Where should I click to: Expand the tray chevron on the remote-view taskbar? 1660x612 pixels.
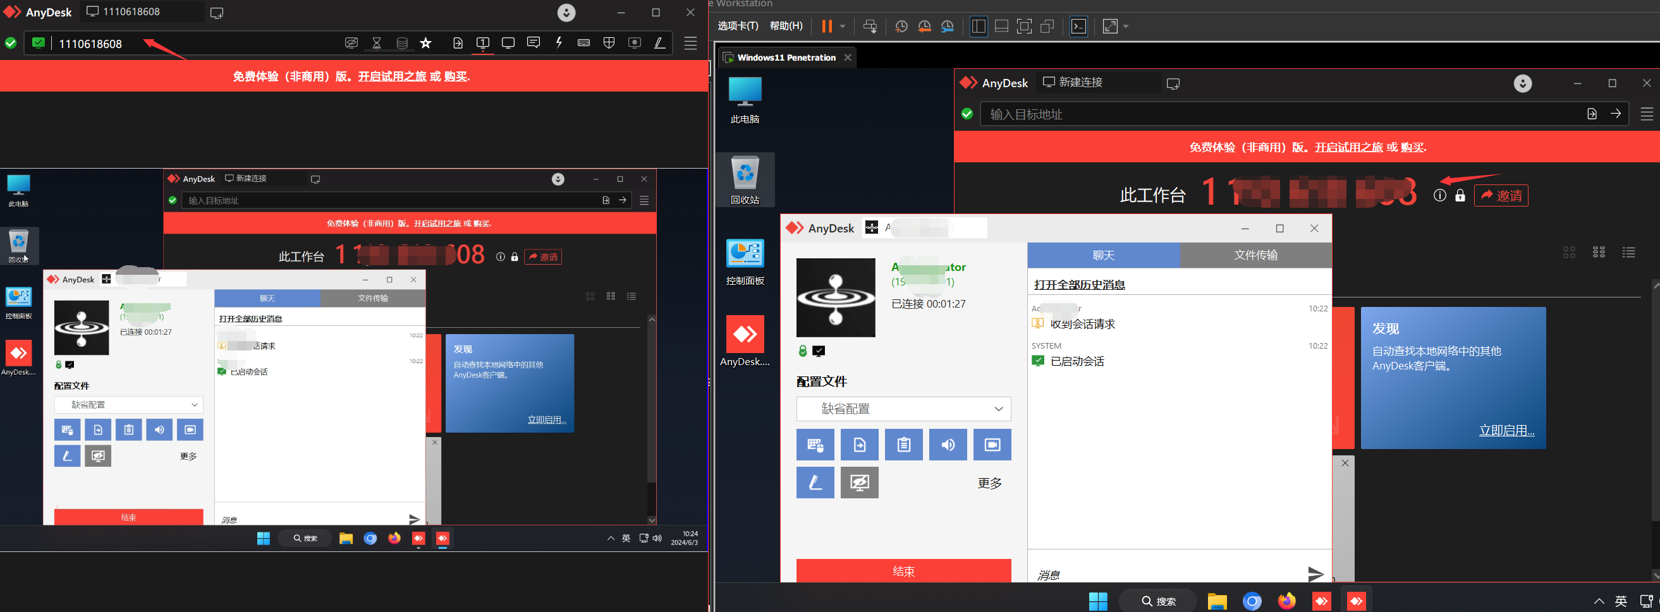[x=610, y=539]
